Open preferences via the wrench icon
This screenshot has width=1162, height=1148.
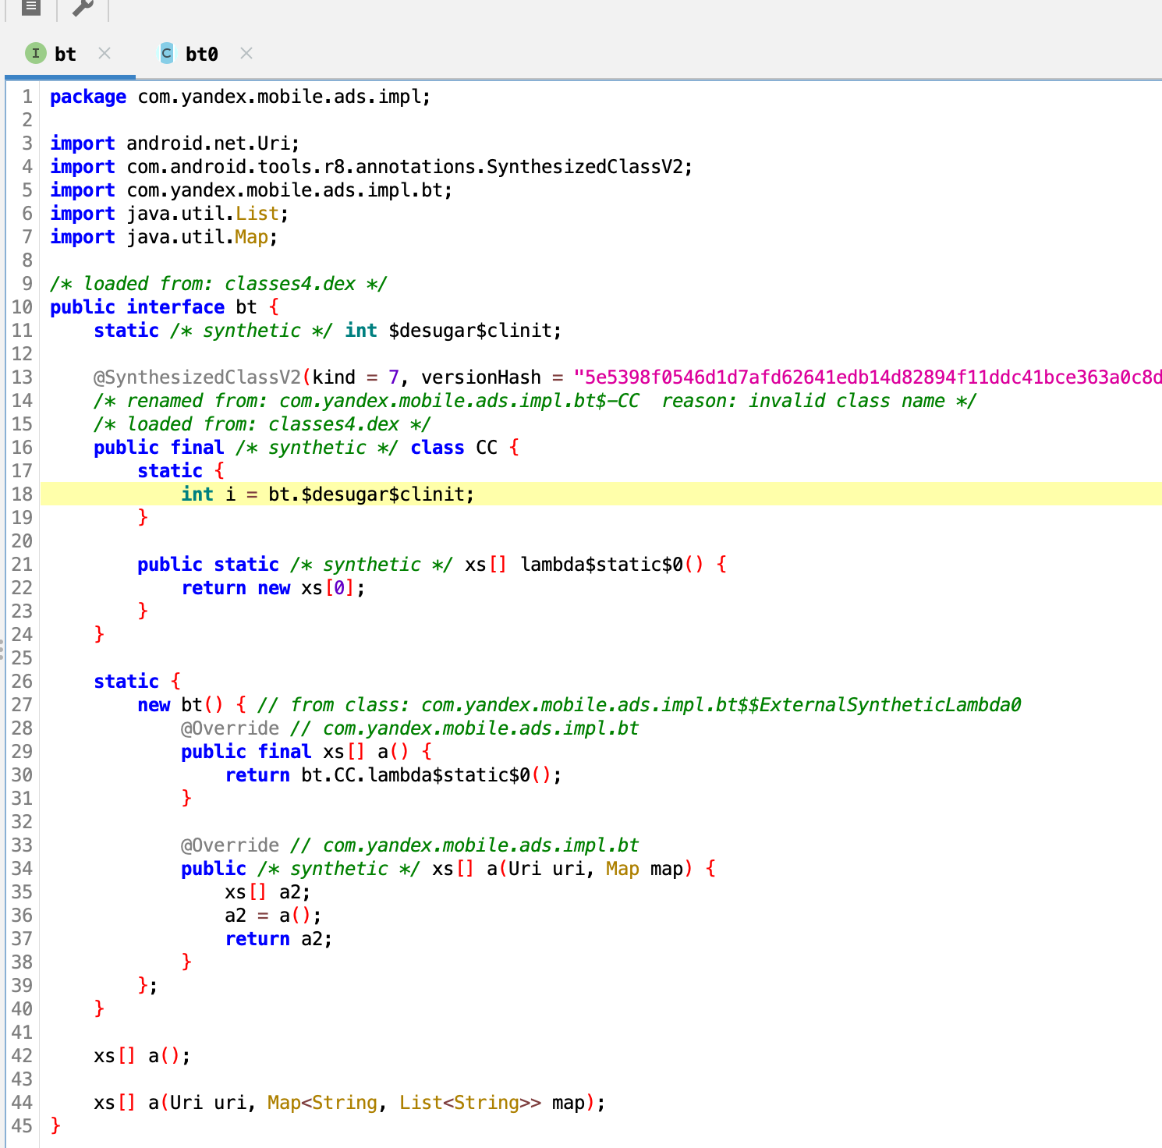(82, 9)
